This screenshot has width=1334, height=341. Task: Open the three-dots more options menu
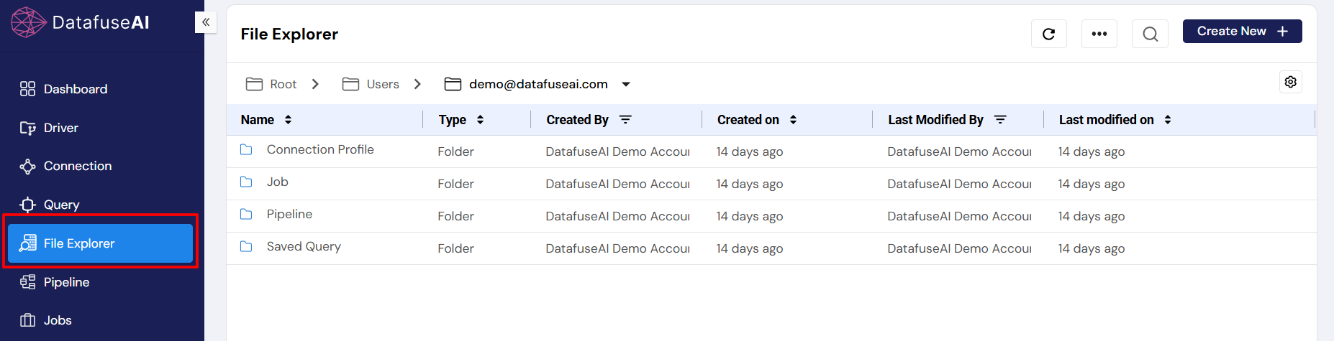tap(1099, 34)
